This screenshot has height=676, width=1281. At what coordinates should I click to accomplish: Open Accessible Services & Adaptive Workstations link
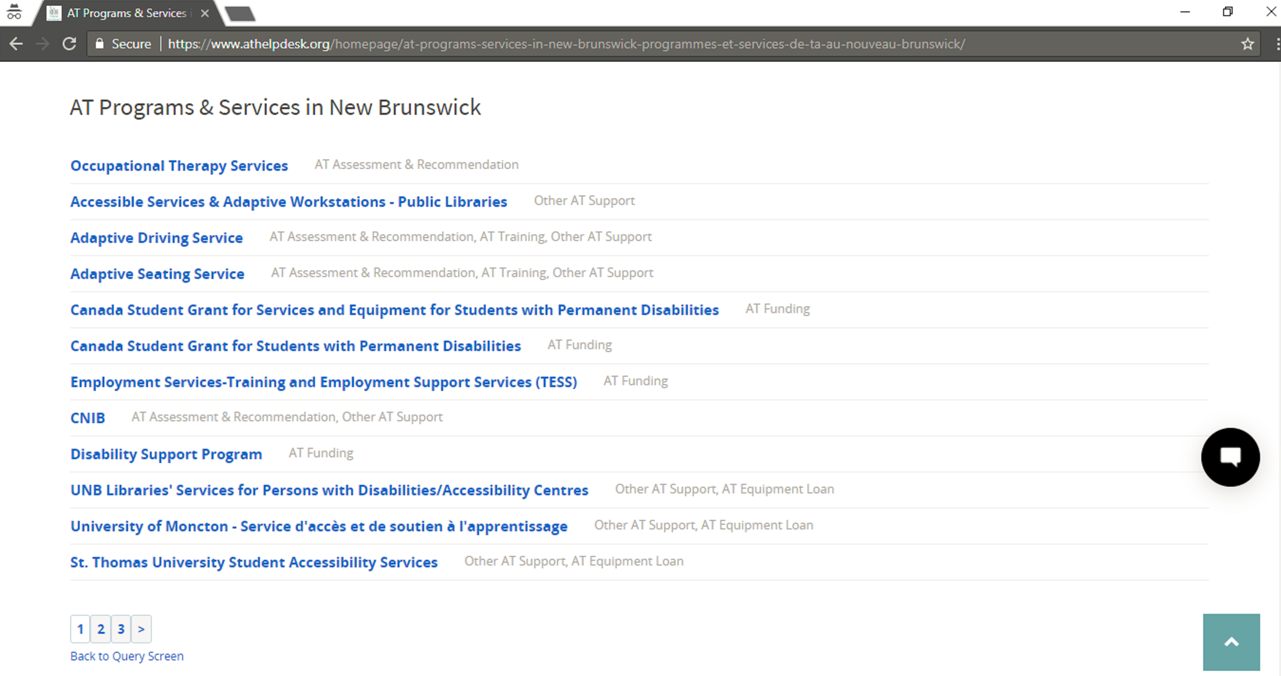tap(288, 202)
